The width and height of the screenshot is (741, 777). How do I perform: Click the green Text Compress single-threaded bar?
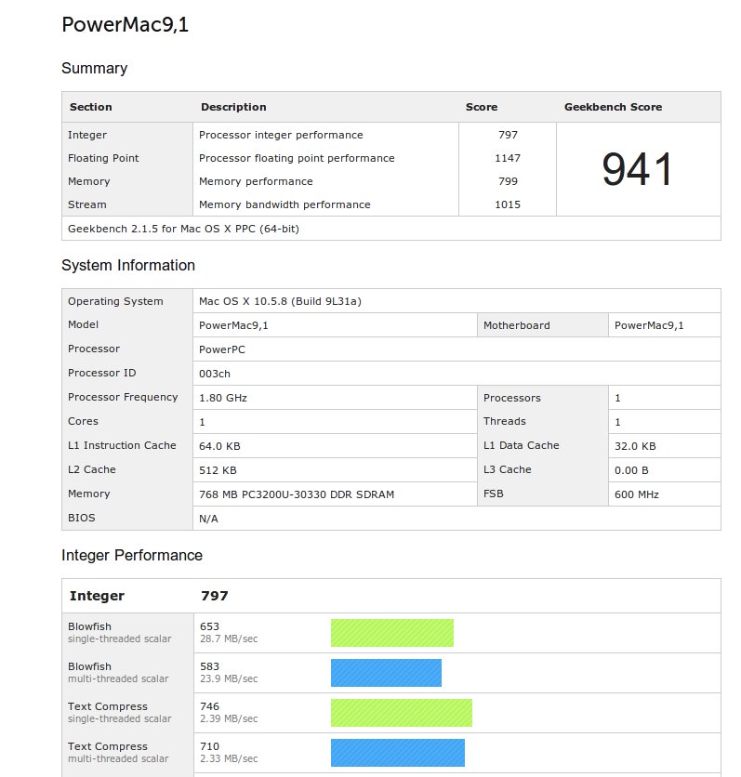(402, 713)
